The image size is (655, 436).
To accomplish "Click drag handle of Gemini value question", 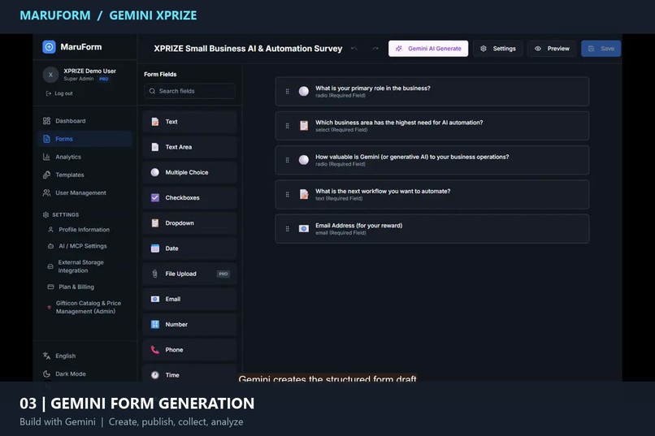I will pyautogui.click(x=288, y=160).
